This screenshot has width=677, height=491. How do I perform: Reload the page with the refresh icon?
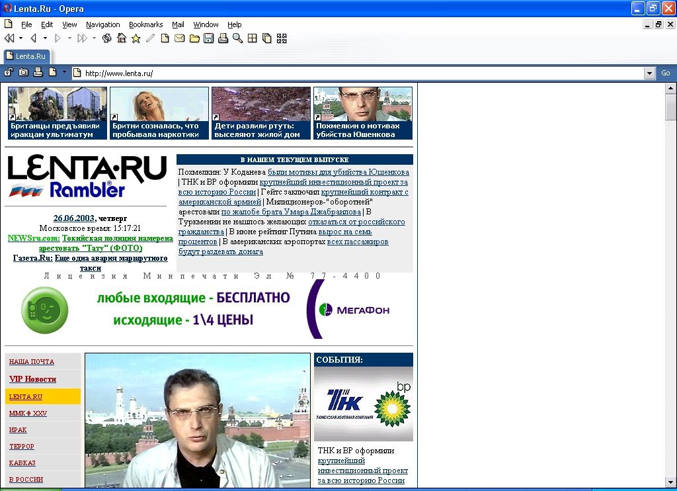point(106,38)
